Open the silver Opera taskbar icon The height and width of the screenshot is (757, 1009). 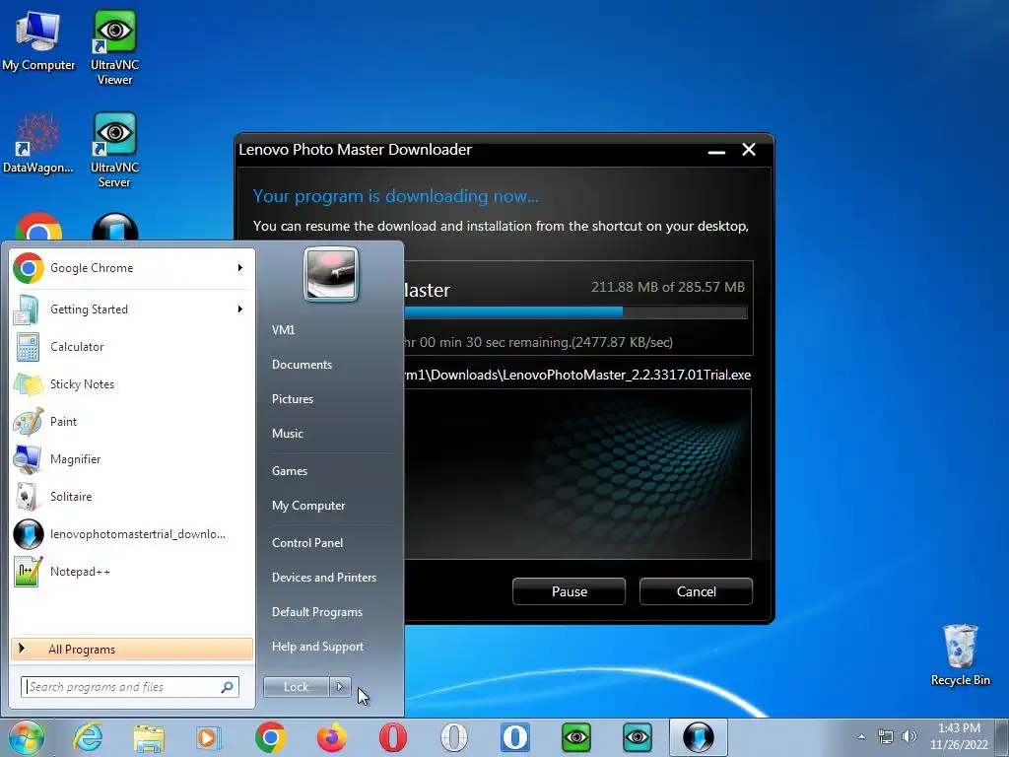click(453, 737)
